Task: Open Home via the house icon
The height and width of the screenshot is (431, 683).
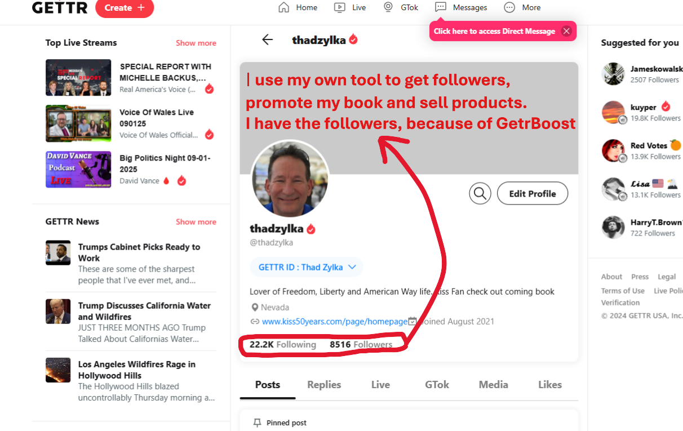Action: point(284,7)
